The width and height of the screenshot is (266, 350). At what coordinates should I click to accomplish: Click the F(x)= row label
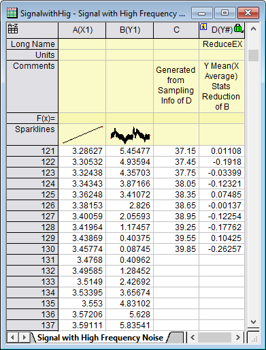click(x=33, y=118)
